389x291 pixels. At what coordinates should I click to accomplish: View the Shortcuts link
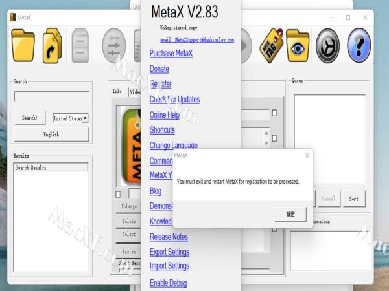point(162,130)
